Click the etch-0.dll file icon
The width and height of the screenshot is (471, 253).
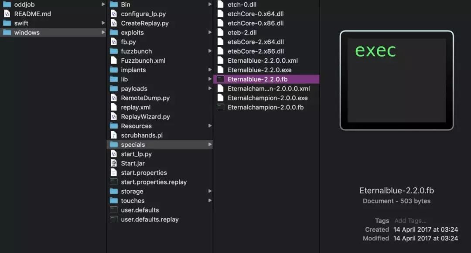tap(221, 4)
